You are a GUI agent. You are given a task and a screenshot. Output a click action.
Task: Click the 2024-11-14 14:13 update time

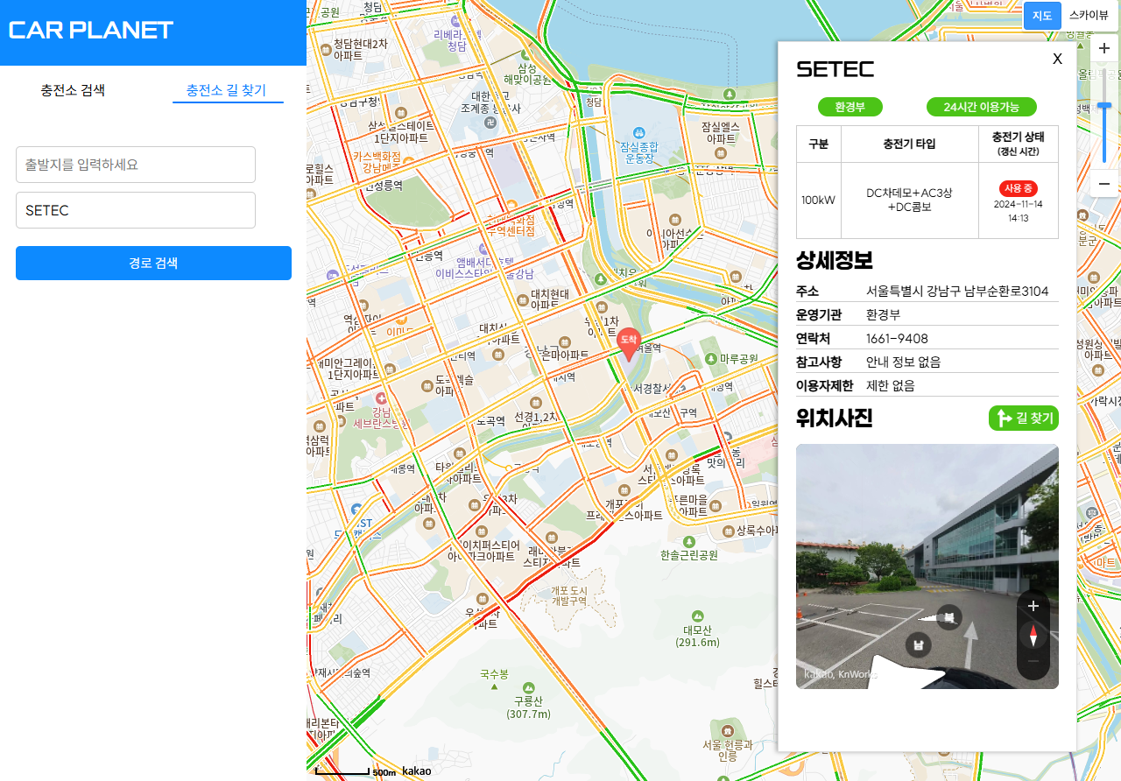pos(1019,211)
